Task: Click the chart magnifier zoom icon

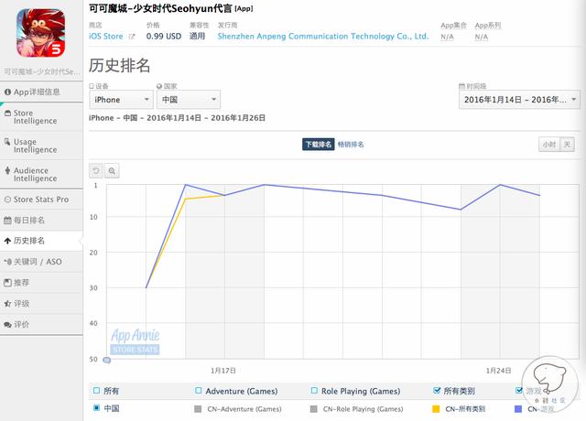Action: coord(112,170)
